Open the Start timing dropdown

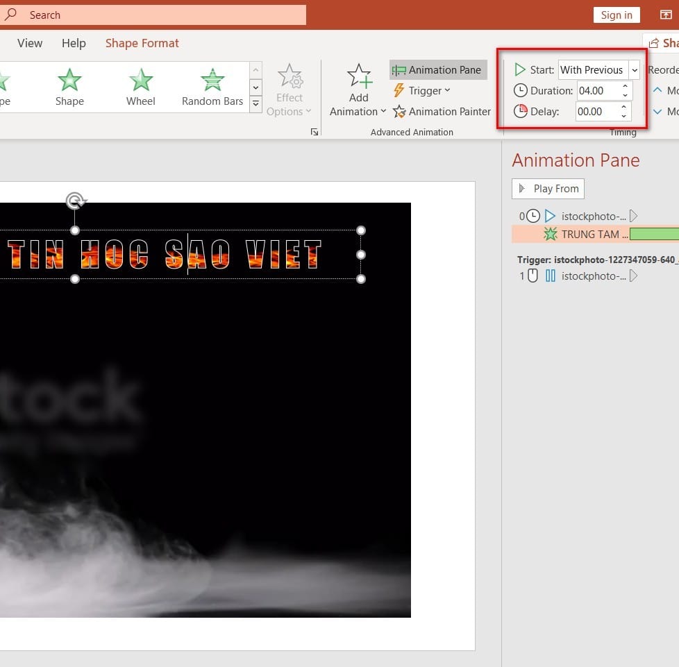click(x=634, y=69)
